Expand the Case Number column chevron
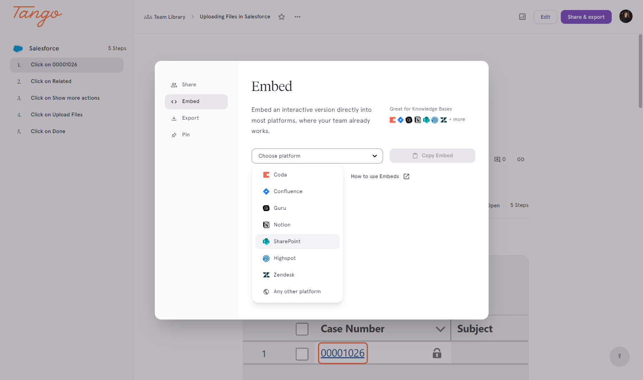Image resolution: width=643 pixels, height=380 pixels. click(440, 329)
